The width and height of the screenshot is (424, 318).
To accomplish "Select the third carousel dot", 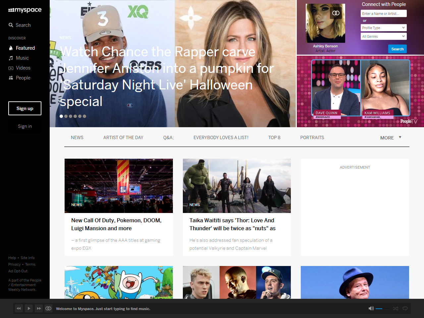I will 71,116.
